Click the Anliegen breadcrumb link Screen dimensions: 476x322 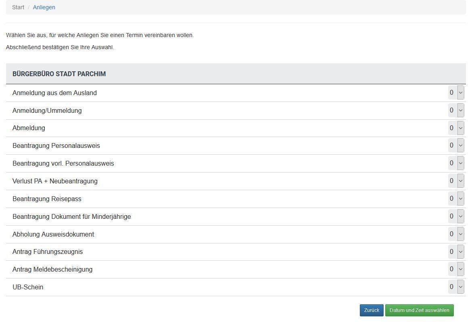click(x=44, y=7)
